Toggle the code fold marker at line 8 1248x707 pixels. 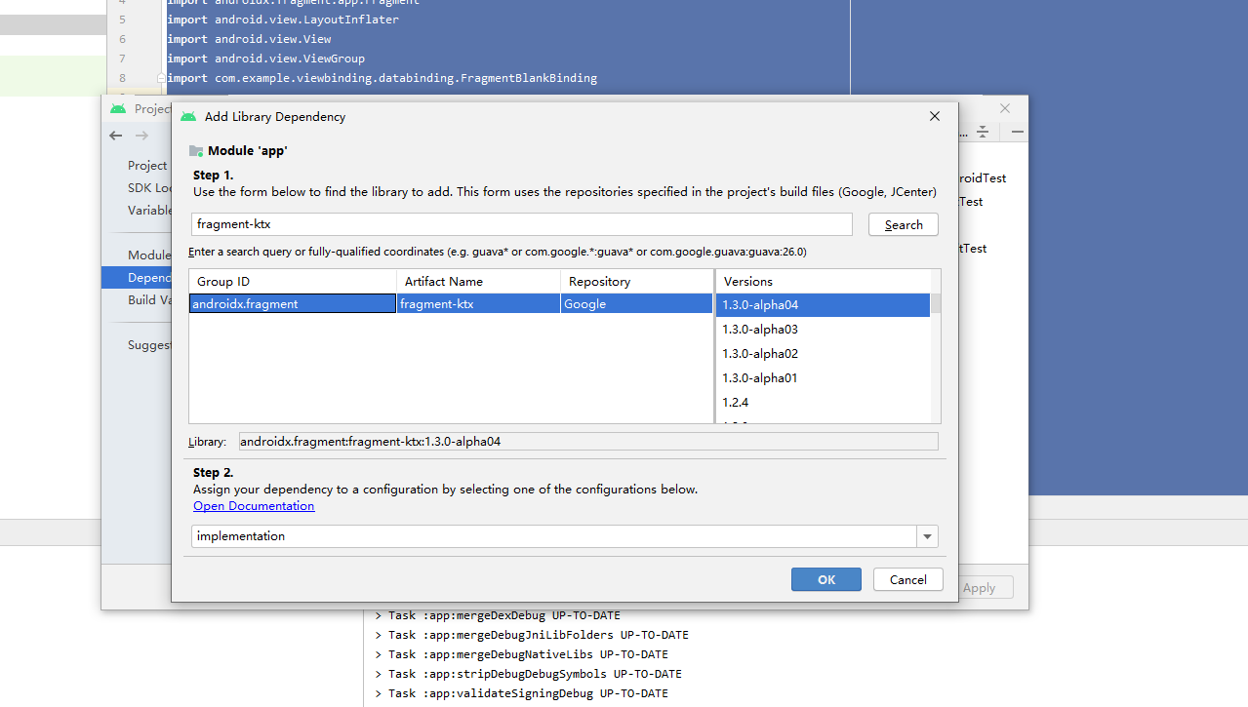(x=161, y=78)
